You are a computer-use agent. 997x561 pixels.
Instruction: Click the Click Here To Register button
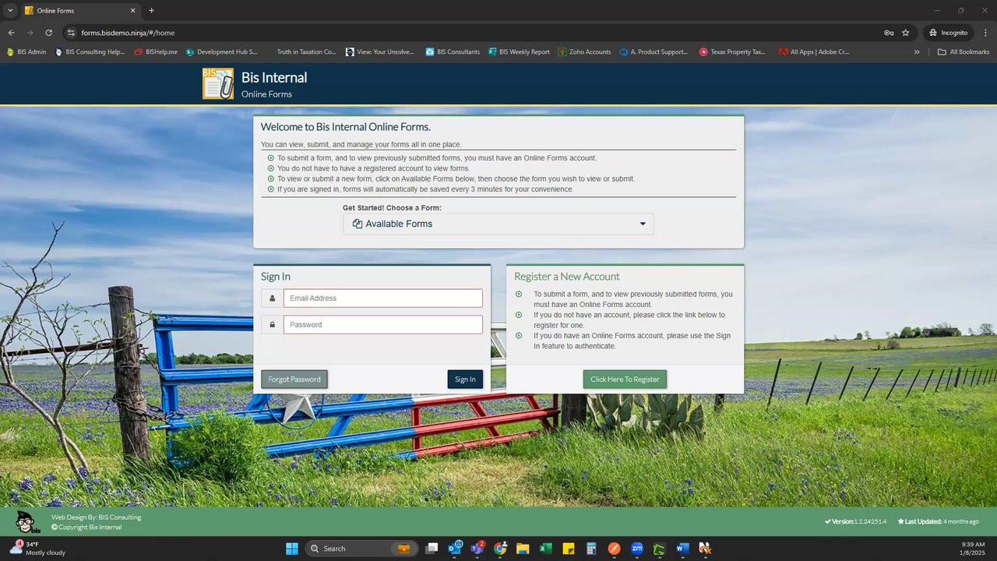625,379
